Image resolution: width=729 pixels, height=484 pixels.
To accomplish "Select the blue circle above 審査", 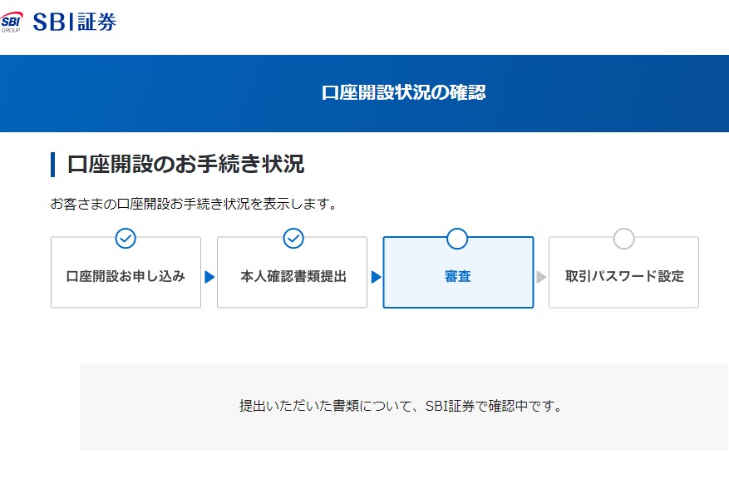I will (x=457, y=239).
